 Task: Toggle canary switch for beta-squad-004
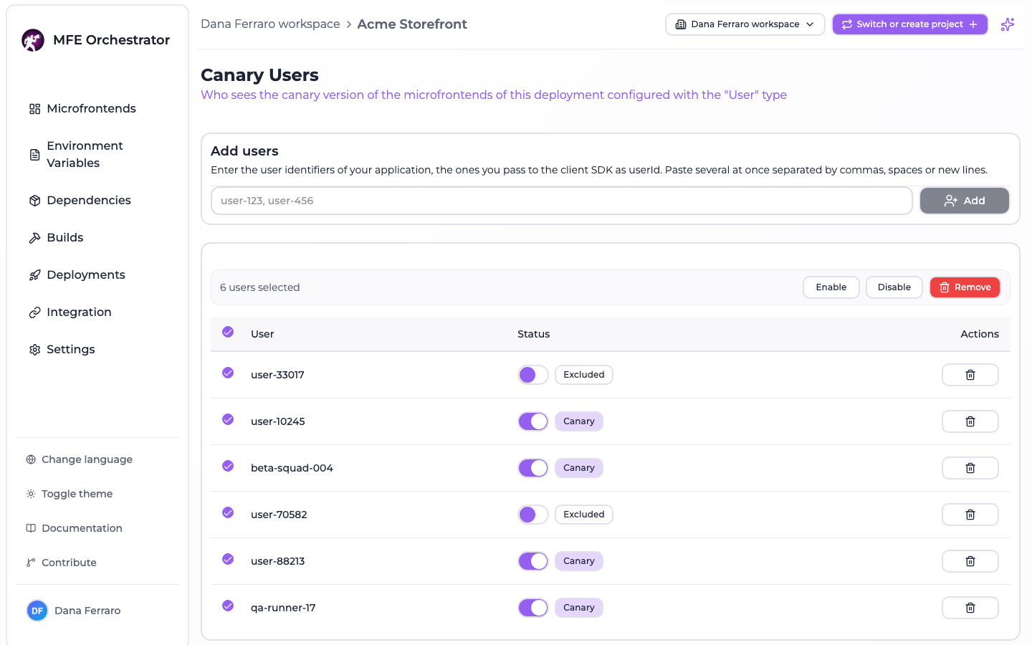point(533,468)
